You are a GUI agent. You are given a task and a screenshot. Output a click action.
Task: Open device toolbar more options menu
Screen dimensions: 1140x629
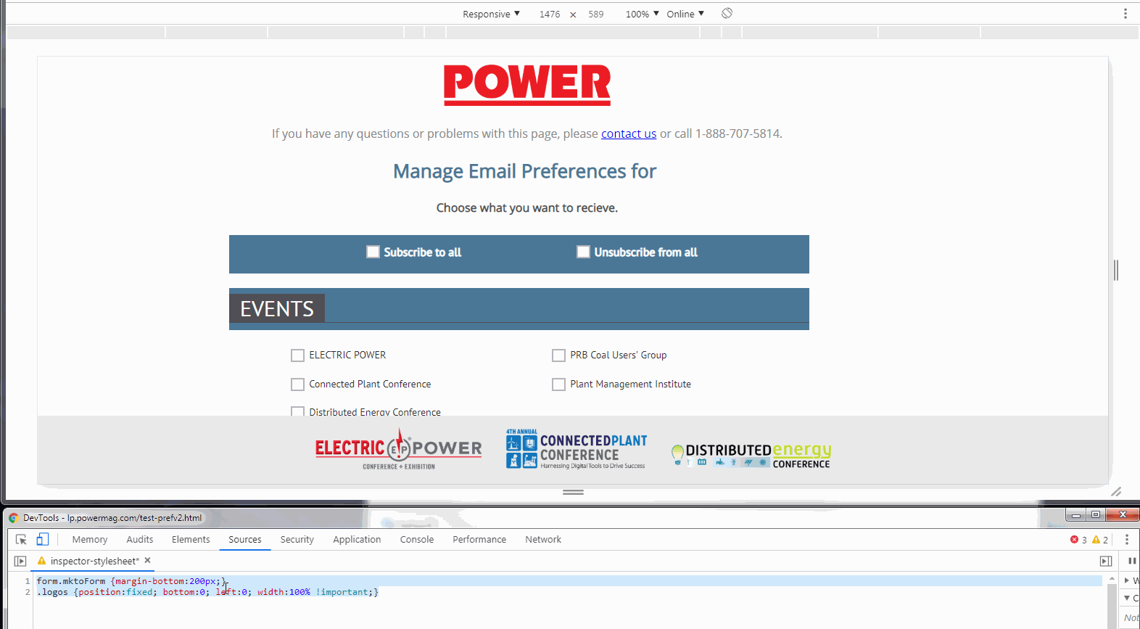click(x=1125, y=13)
